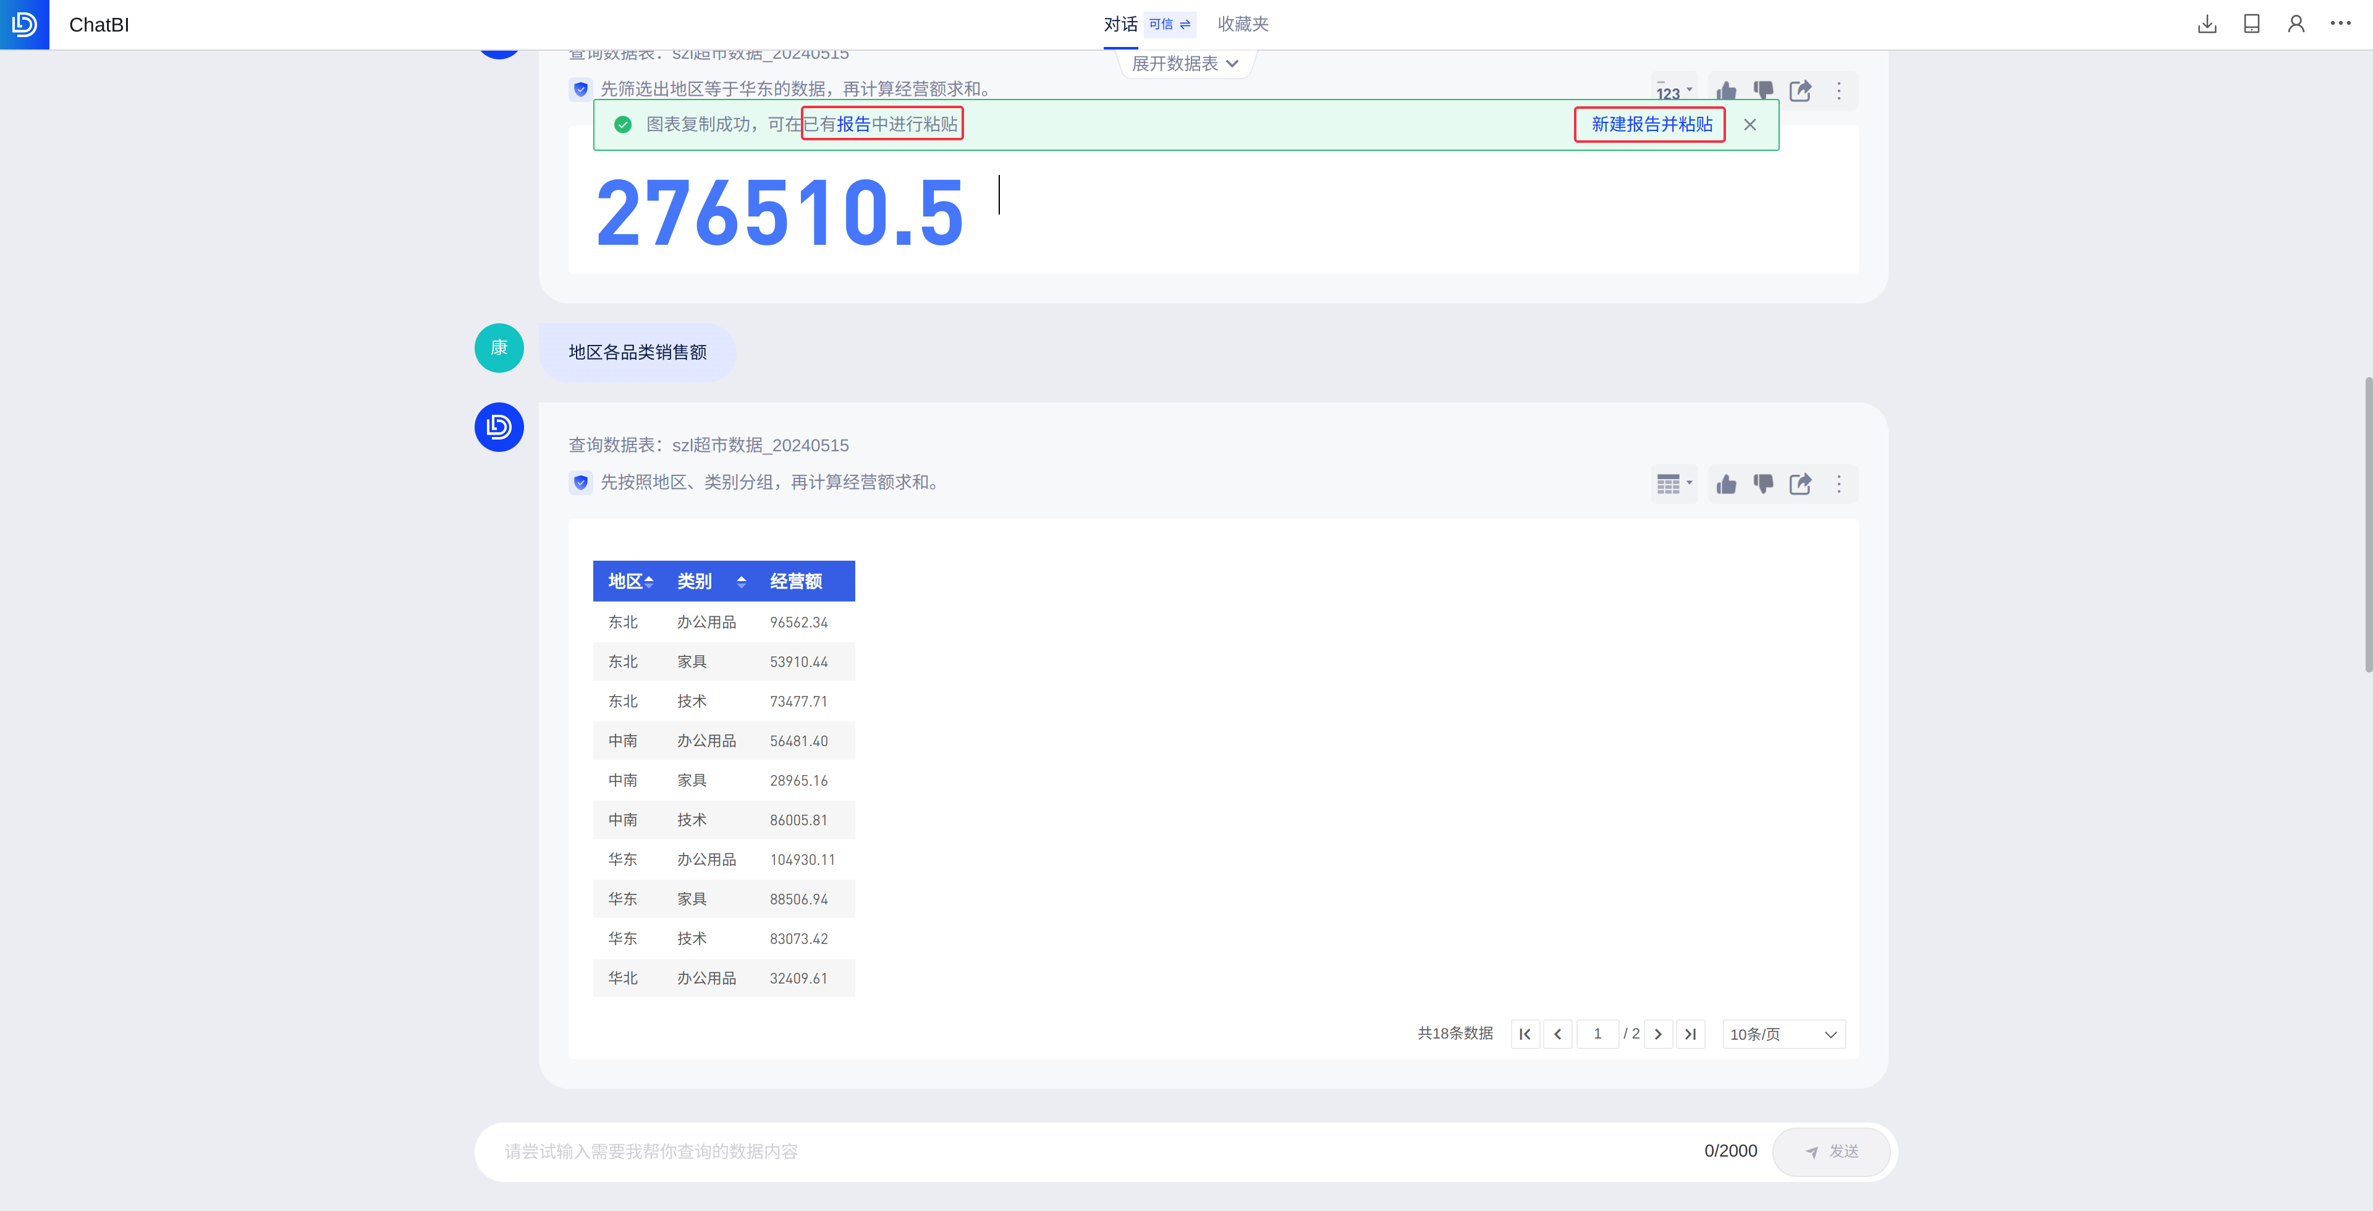Click the download icon in header
The image size is (2373, 1211).
click(2206, 24)
